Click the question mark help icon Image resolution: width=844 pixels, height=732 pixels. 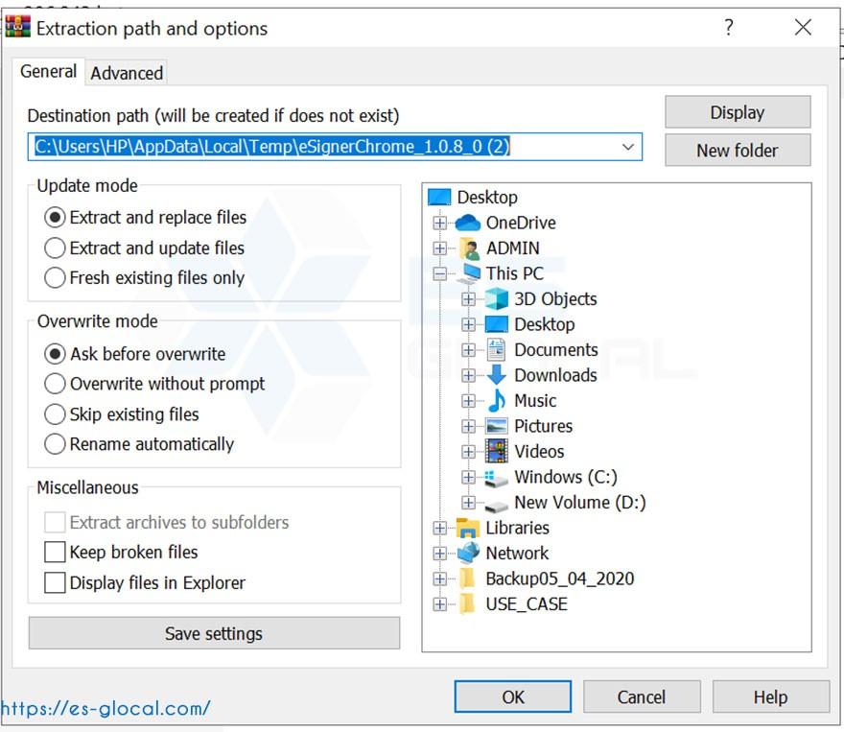(729, 26)
